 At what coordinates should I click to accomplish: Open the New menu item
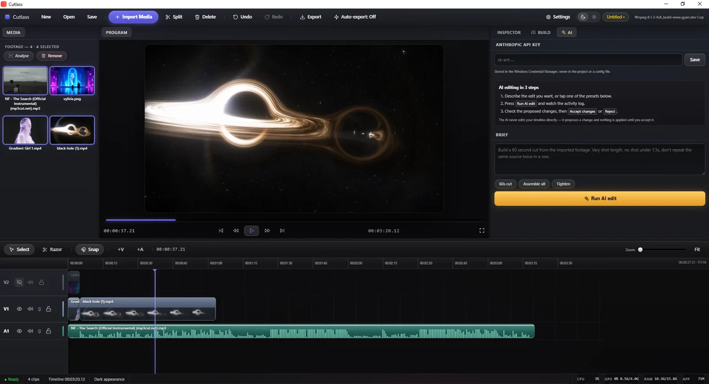[46, 17]
